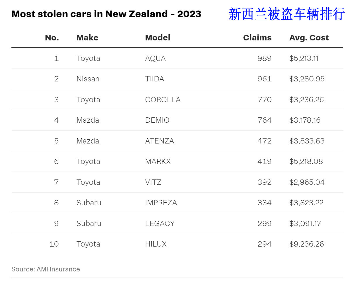Click the ATENZA model cell
Image resolution: width=357 pixels, height=289 pixels.
tap(159, 141)
